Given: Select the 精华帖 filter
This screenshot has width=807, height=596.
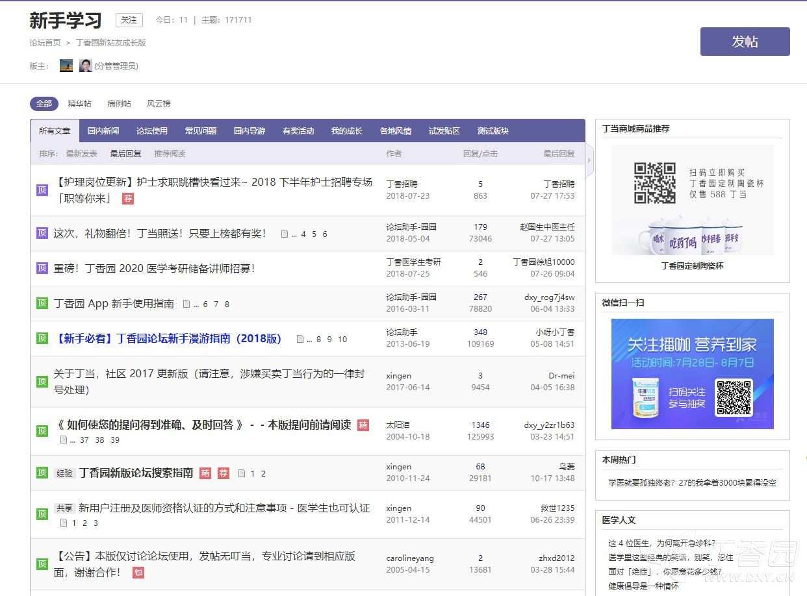Looking at the screenshot, I should click(79, 104).
